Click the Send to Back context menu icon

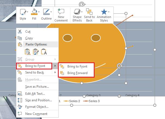pos(20,72)
